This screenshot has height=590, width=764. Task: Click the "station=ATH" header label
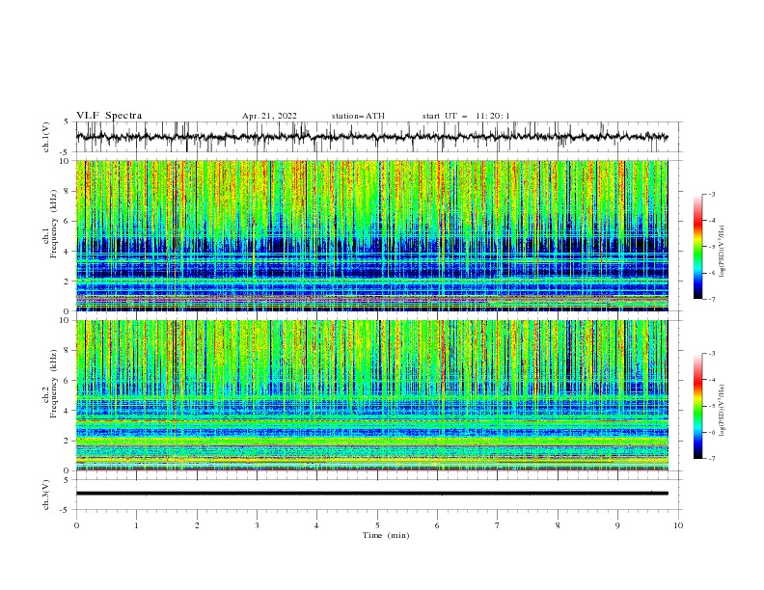[358, 116]
